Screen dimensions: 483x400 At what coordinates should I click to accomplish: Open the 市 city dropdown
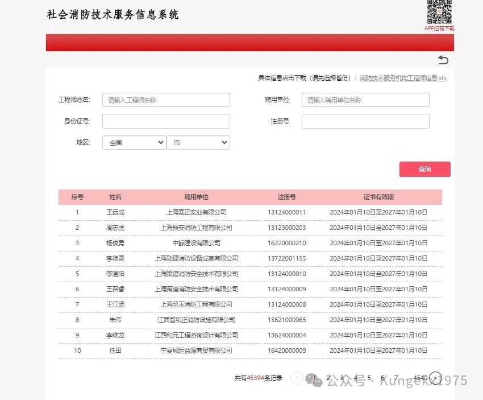tap(198, 142)
